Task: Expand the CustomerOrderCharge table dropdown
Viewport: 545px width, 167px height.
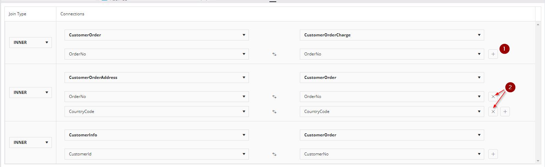Action: (392, 35)
